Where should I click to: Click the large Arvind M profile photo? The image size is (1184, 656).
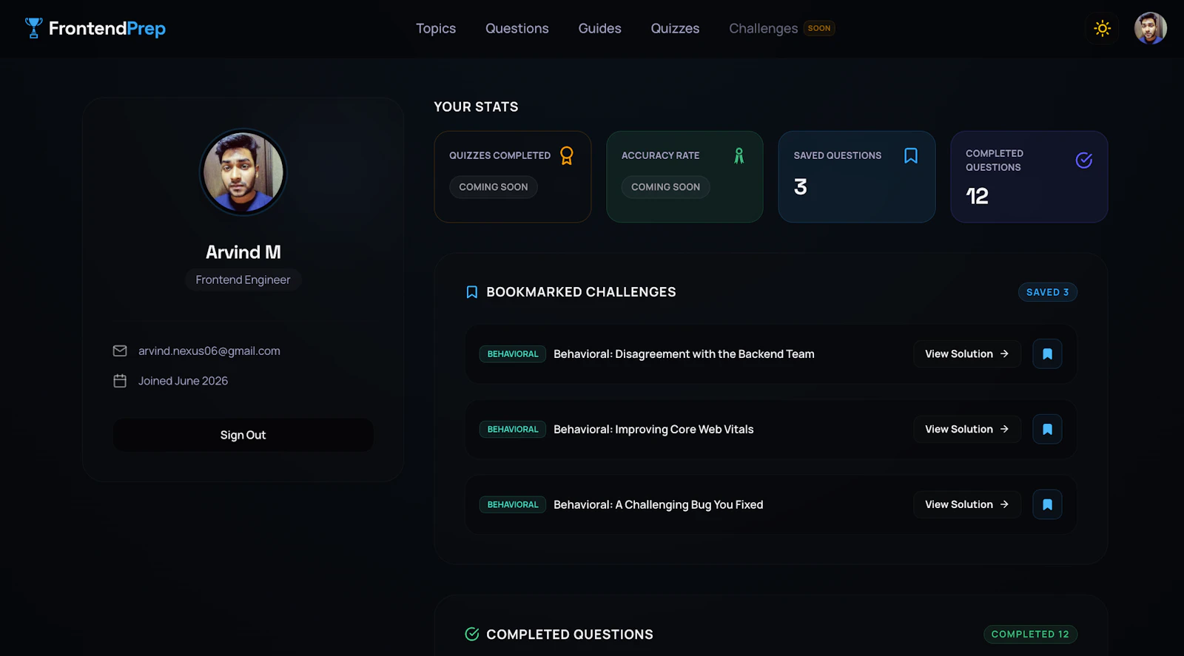click(x=243, y=172)
